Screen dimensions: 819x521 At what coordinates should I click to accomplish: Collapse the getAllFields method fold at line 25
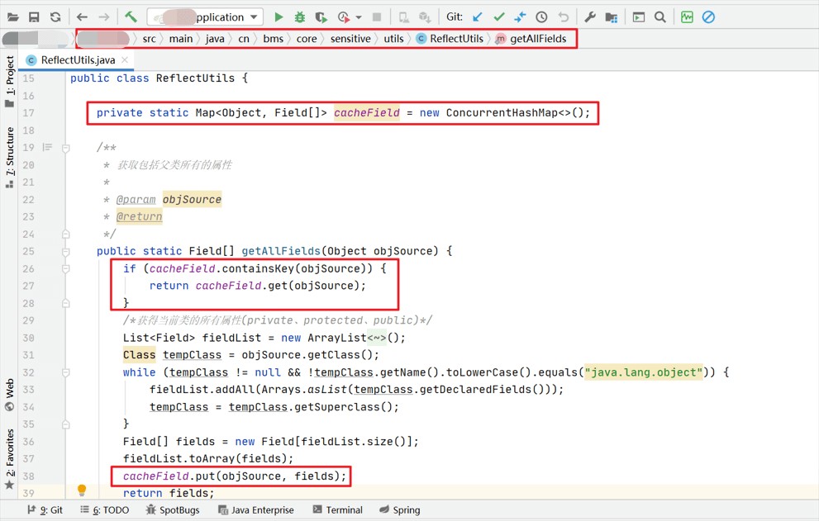[66, 251]
